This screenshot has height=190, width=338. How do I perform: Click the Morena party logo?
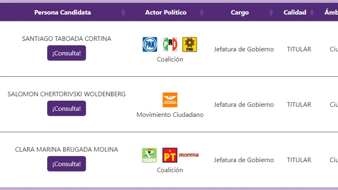point(189,155)
